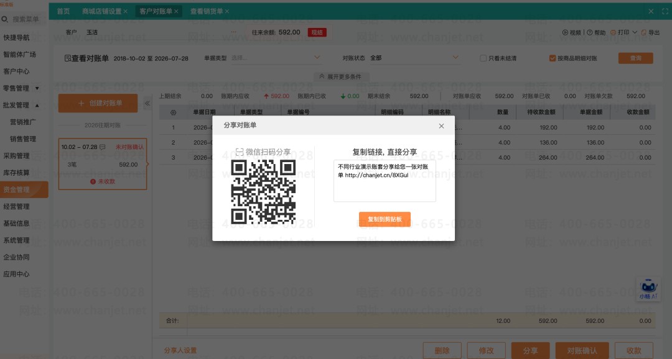Click the red 未收款 warning icon
Image resolution: width=672 pixels, height=359 pixels.
click(x=93, y=181)
